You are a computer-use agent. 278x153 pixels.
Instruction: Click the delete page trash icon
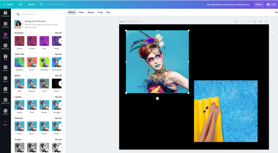point(260,22)
